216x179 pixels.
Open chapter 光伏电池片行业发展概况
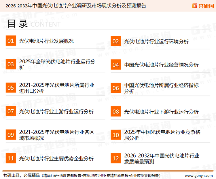click(x=46, y=41)
